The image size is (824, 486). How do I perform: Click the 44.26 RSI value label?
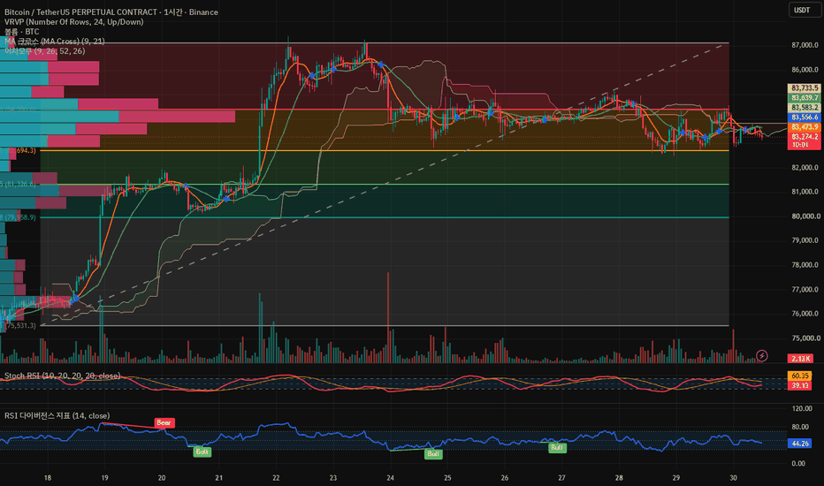pyautogui.click(x=800, y=444)
